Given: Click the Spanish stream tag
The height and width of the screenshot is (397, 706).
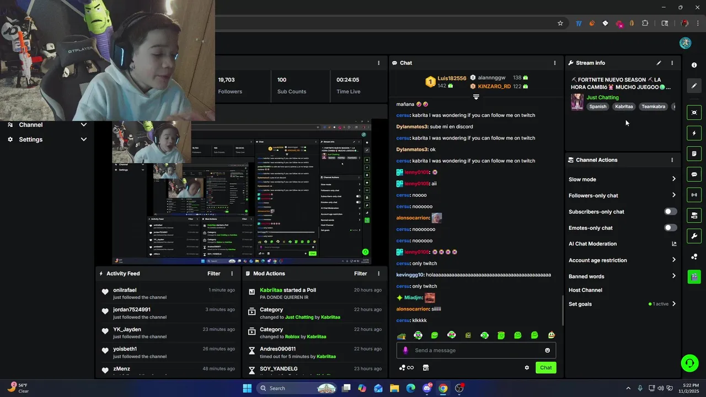Looking at the screenshot, I should tap(598, 106).
